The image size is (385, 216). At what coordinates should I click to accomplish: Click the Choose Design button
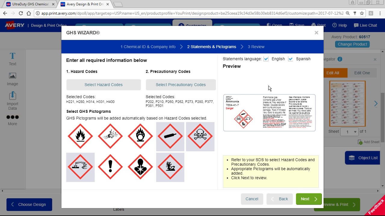(x=29, y=205)
